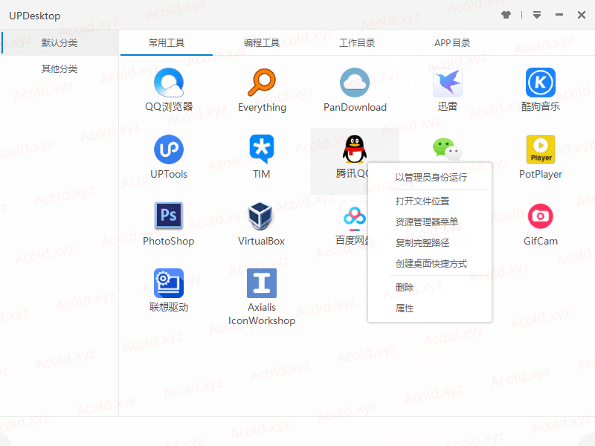
Task: Open the WeChat green bubble icon
Action: (x=447, y=149)
